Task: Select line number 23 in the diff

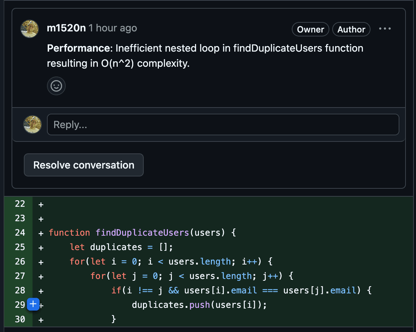Action: click(20, 218)
